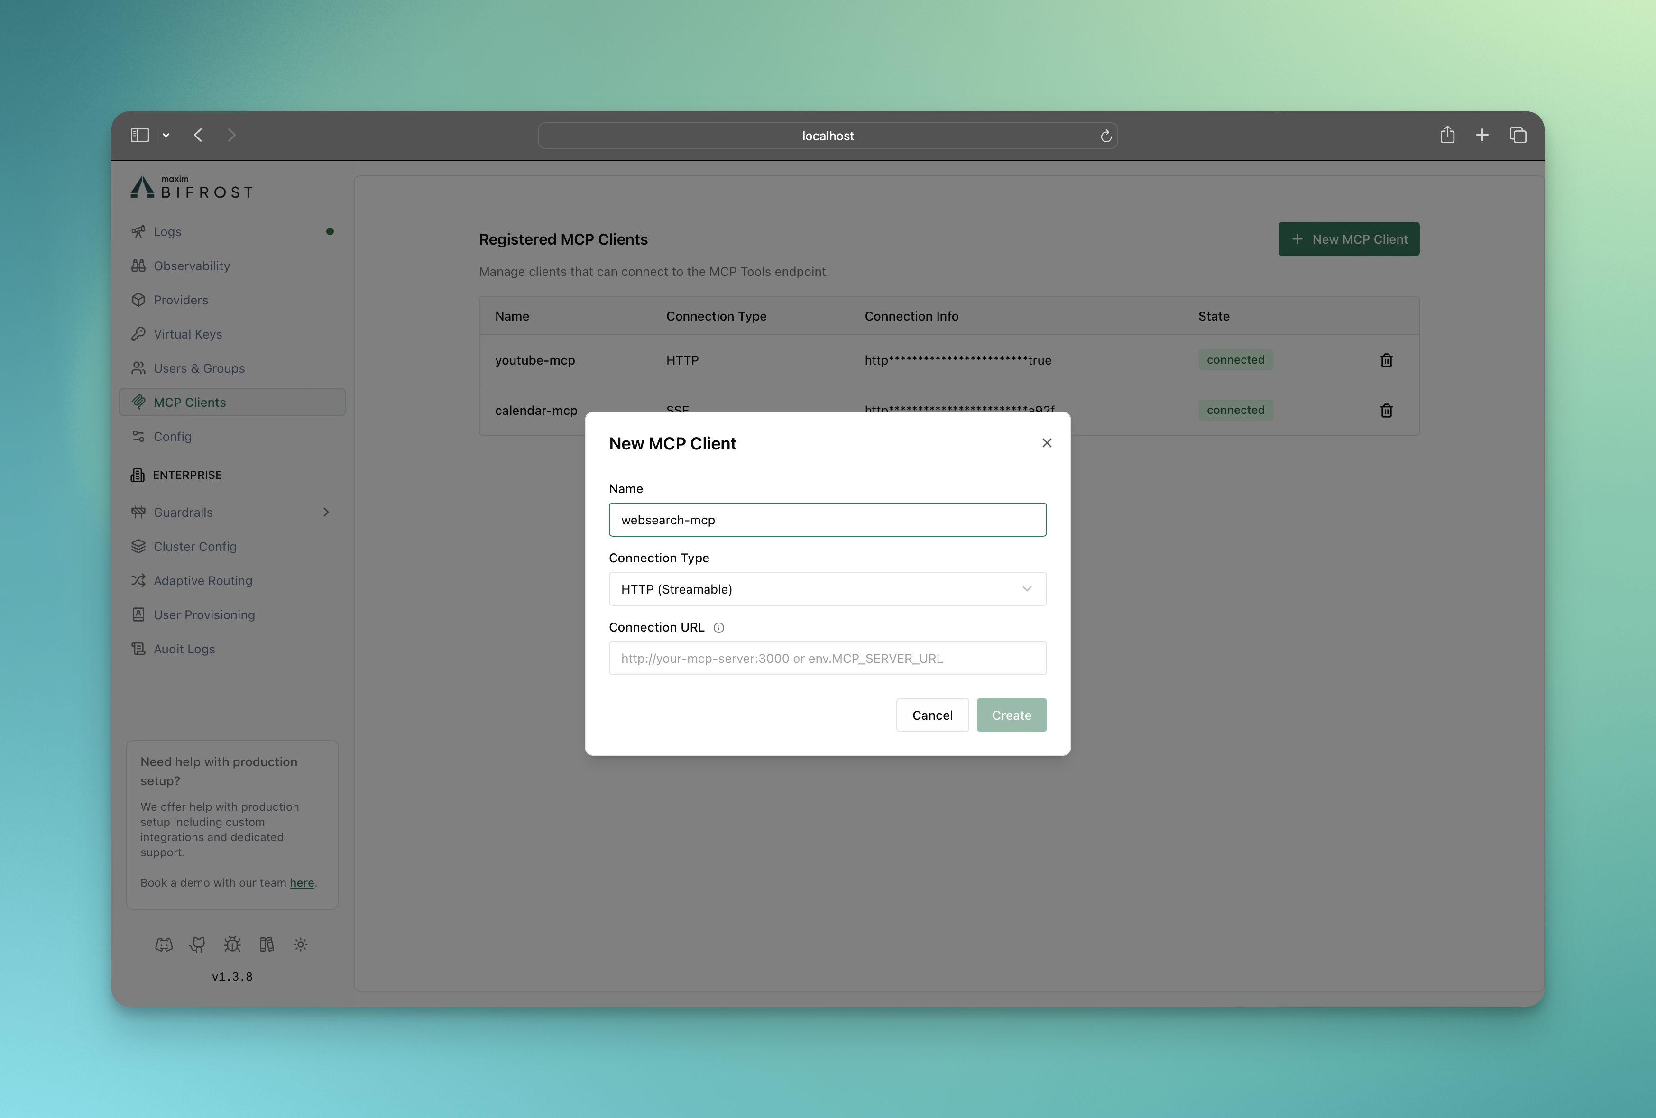Click the connected badge for calendar-mcp
The height and width of the screenshot is (1118, 1656).
click(1235, 410)
